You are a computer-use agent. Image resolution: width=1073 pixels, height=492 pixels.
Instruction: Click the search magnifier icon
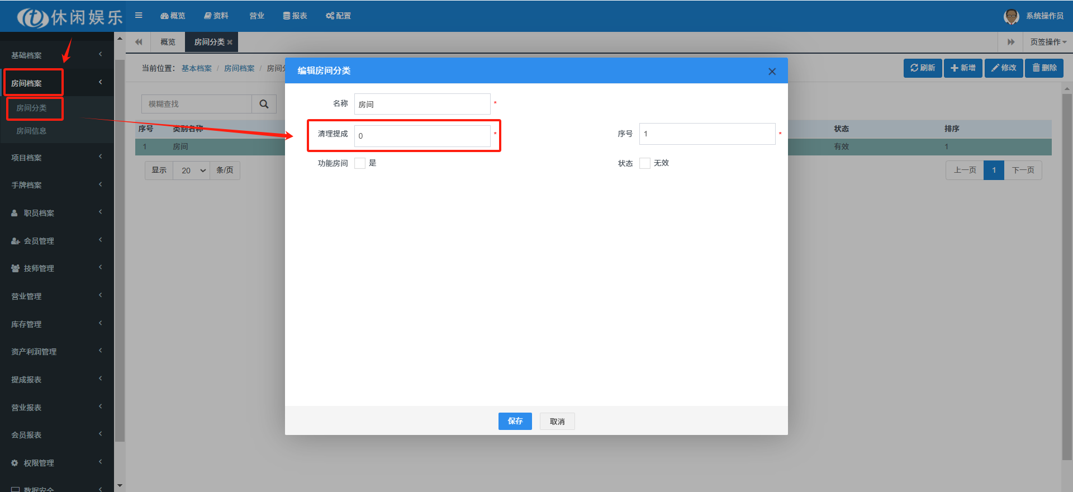[264, 104]
